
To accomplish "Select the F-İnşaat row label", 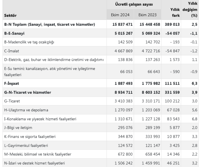I will click(12, 84).
